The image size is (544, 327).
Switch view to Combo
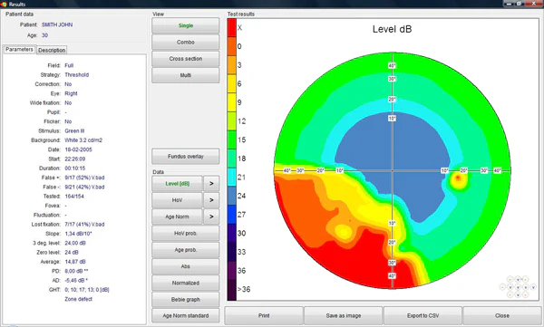tap(186, 42)
